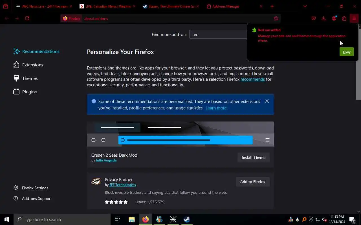Click the Privacy Badger extension name
This screenshot has height=225, width=361.
(x=119, y=179)
